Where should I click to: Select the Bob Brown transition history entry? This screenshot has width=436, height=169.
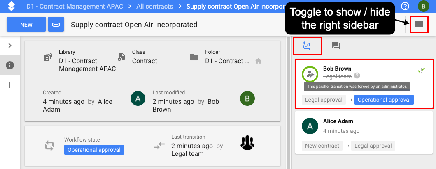364,84
